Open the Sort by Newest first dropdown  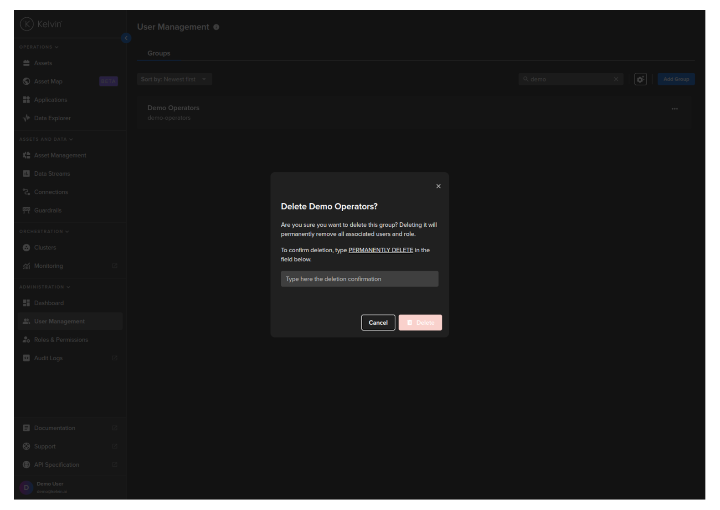174,79
